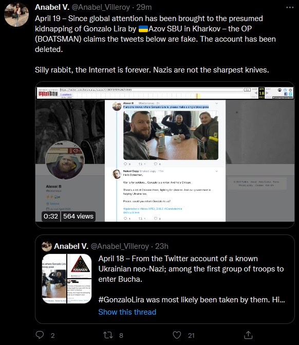Click the reply speech bubble icon
This screenshot has height=345, width=299.
pyautogui.click(x=40, y=335)
